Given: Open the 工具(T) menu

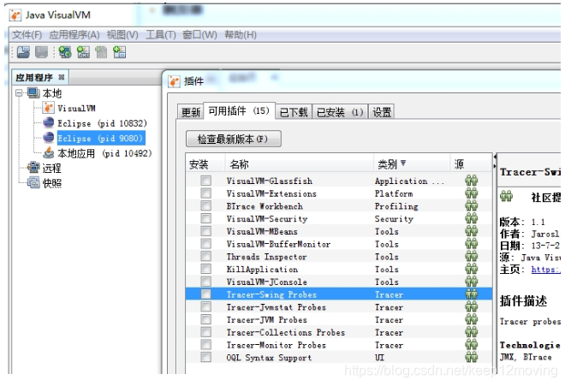Looking at the screenshot, I should [x=161, y=35].
